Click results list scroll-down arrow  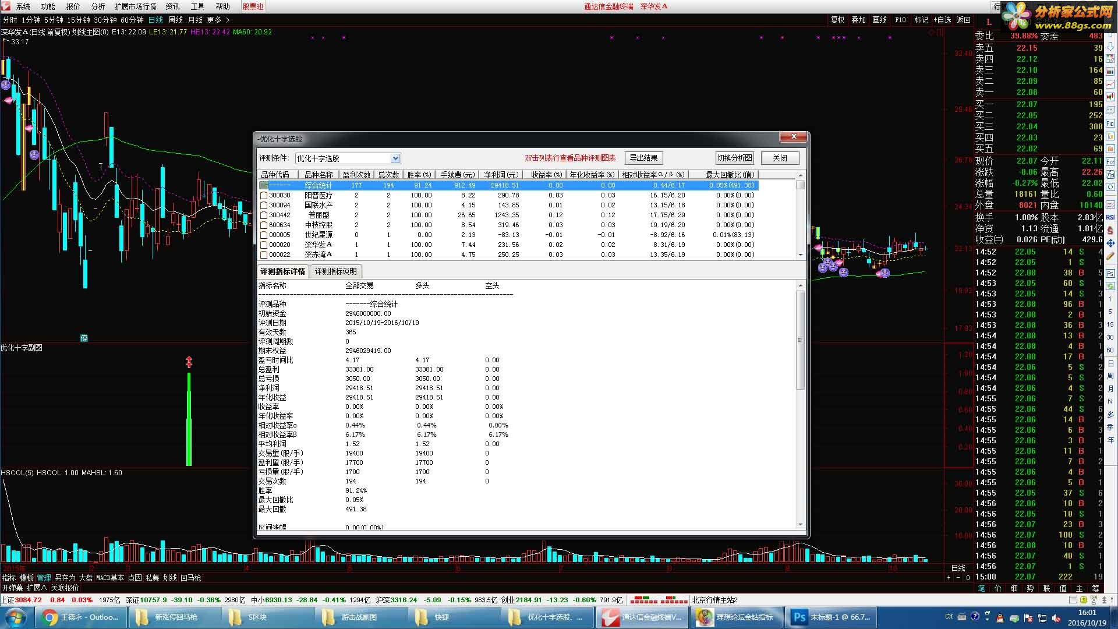point(801,255)
